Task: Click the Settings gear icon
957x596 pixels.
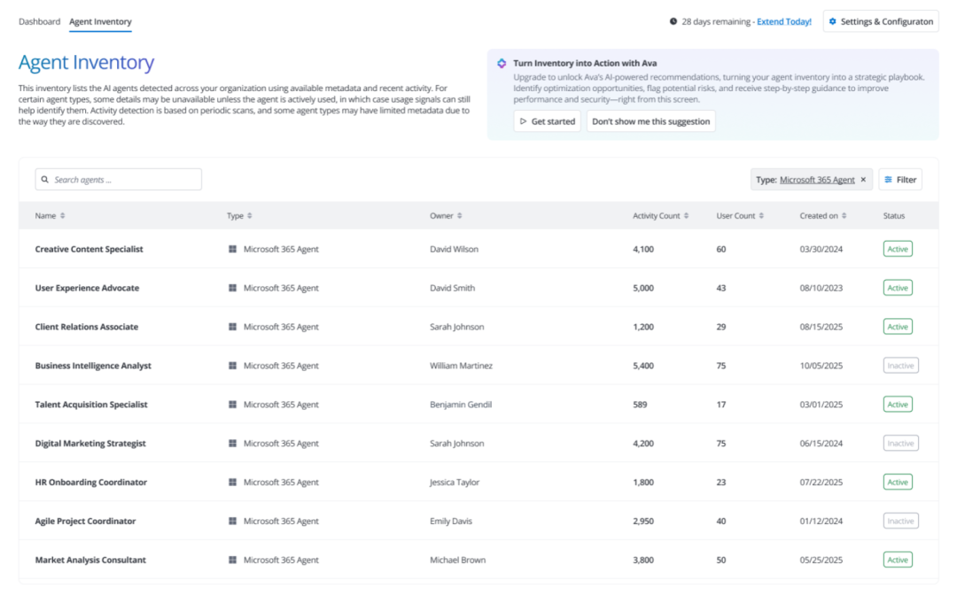Action: (x=832, y=21)
